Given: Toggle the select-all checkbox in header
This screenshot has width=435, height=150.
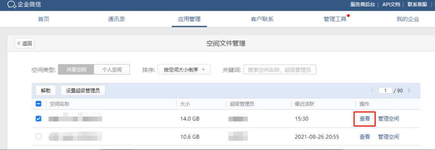Looking at the screenshot, I should coord(39,104).
